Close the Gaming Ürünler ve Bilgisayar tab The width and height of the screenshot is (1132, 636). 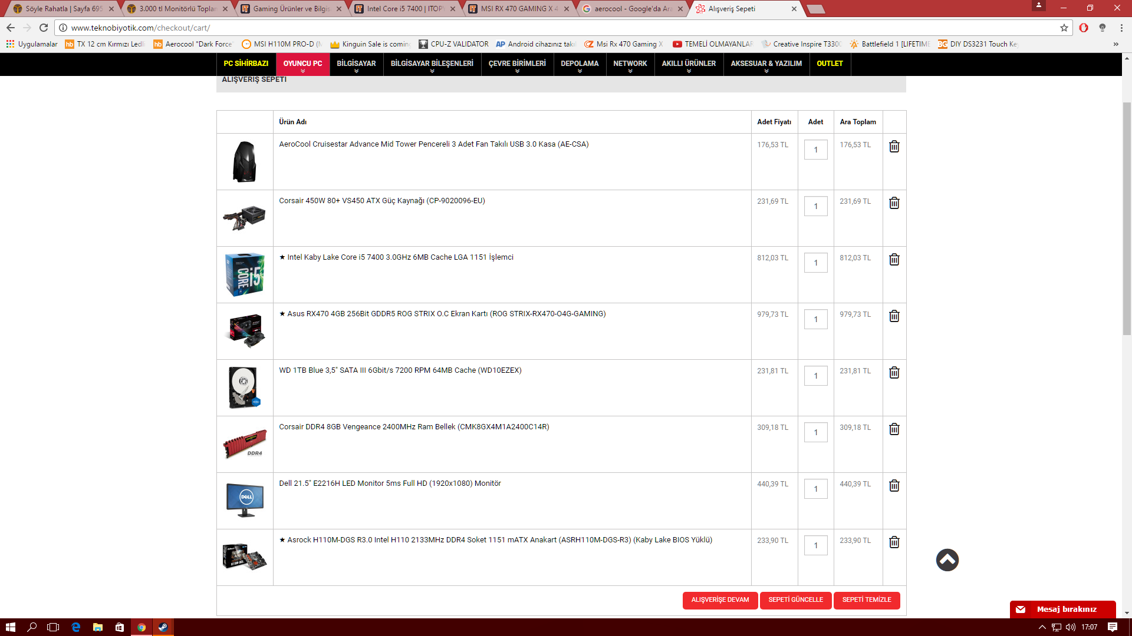coord(339,9)
